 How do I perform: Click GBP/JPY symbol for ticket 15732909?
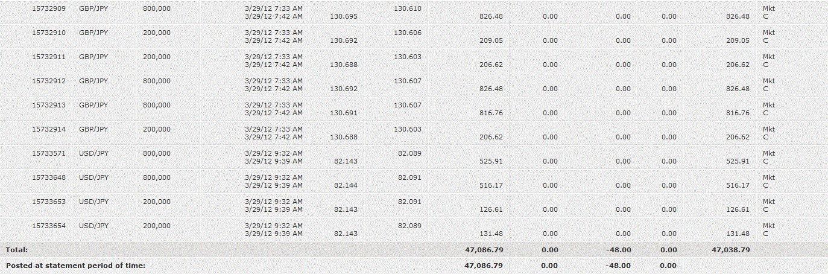pos(93,8)
